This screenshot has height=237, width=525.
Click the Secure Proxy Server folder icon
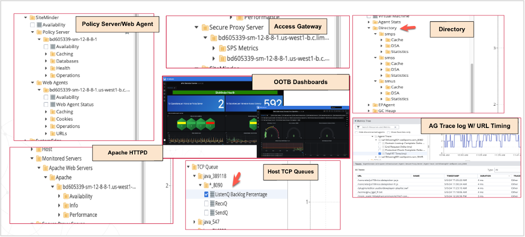(x=204, y=27)
